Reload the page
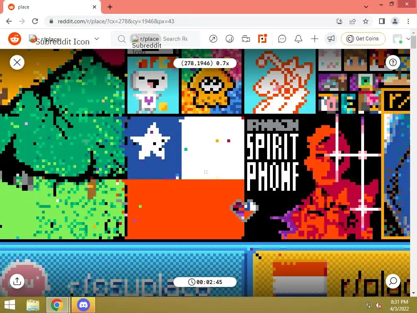The width and height of the screenshot is (417, 313). click(x=35, y=21)
